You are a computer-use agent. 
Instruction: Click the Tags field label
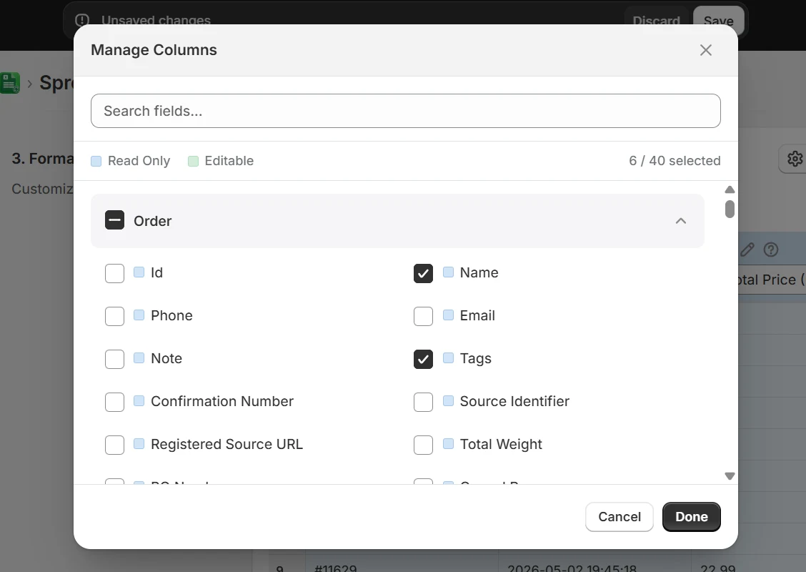(475, 358)
